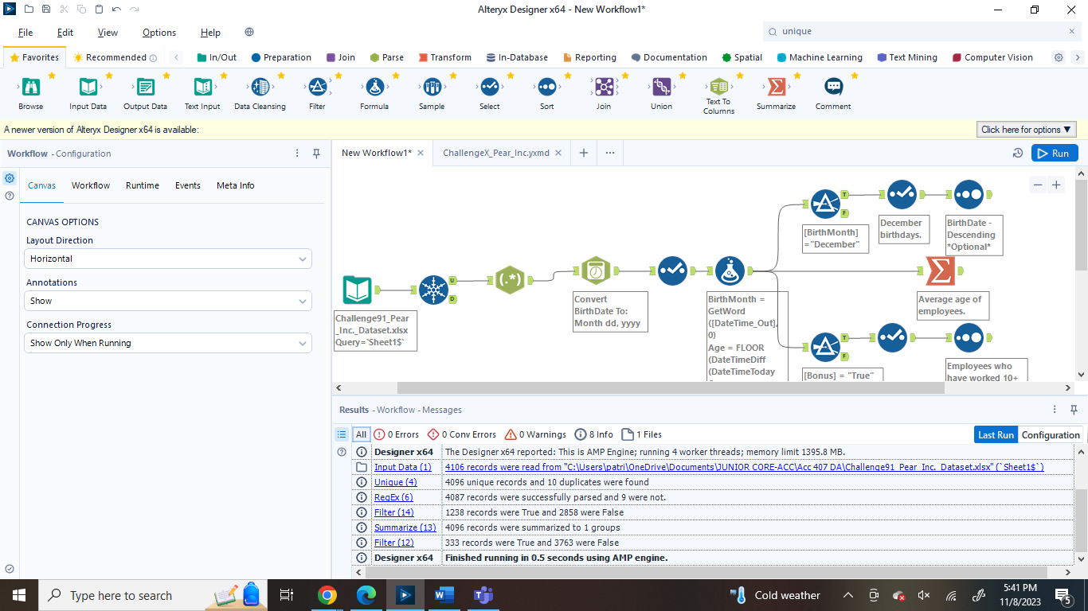Toggle the Warnings message filter
Viewport: 1088px width, 611px height.
point(536,434)
